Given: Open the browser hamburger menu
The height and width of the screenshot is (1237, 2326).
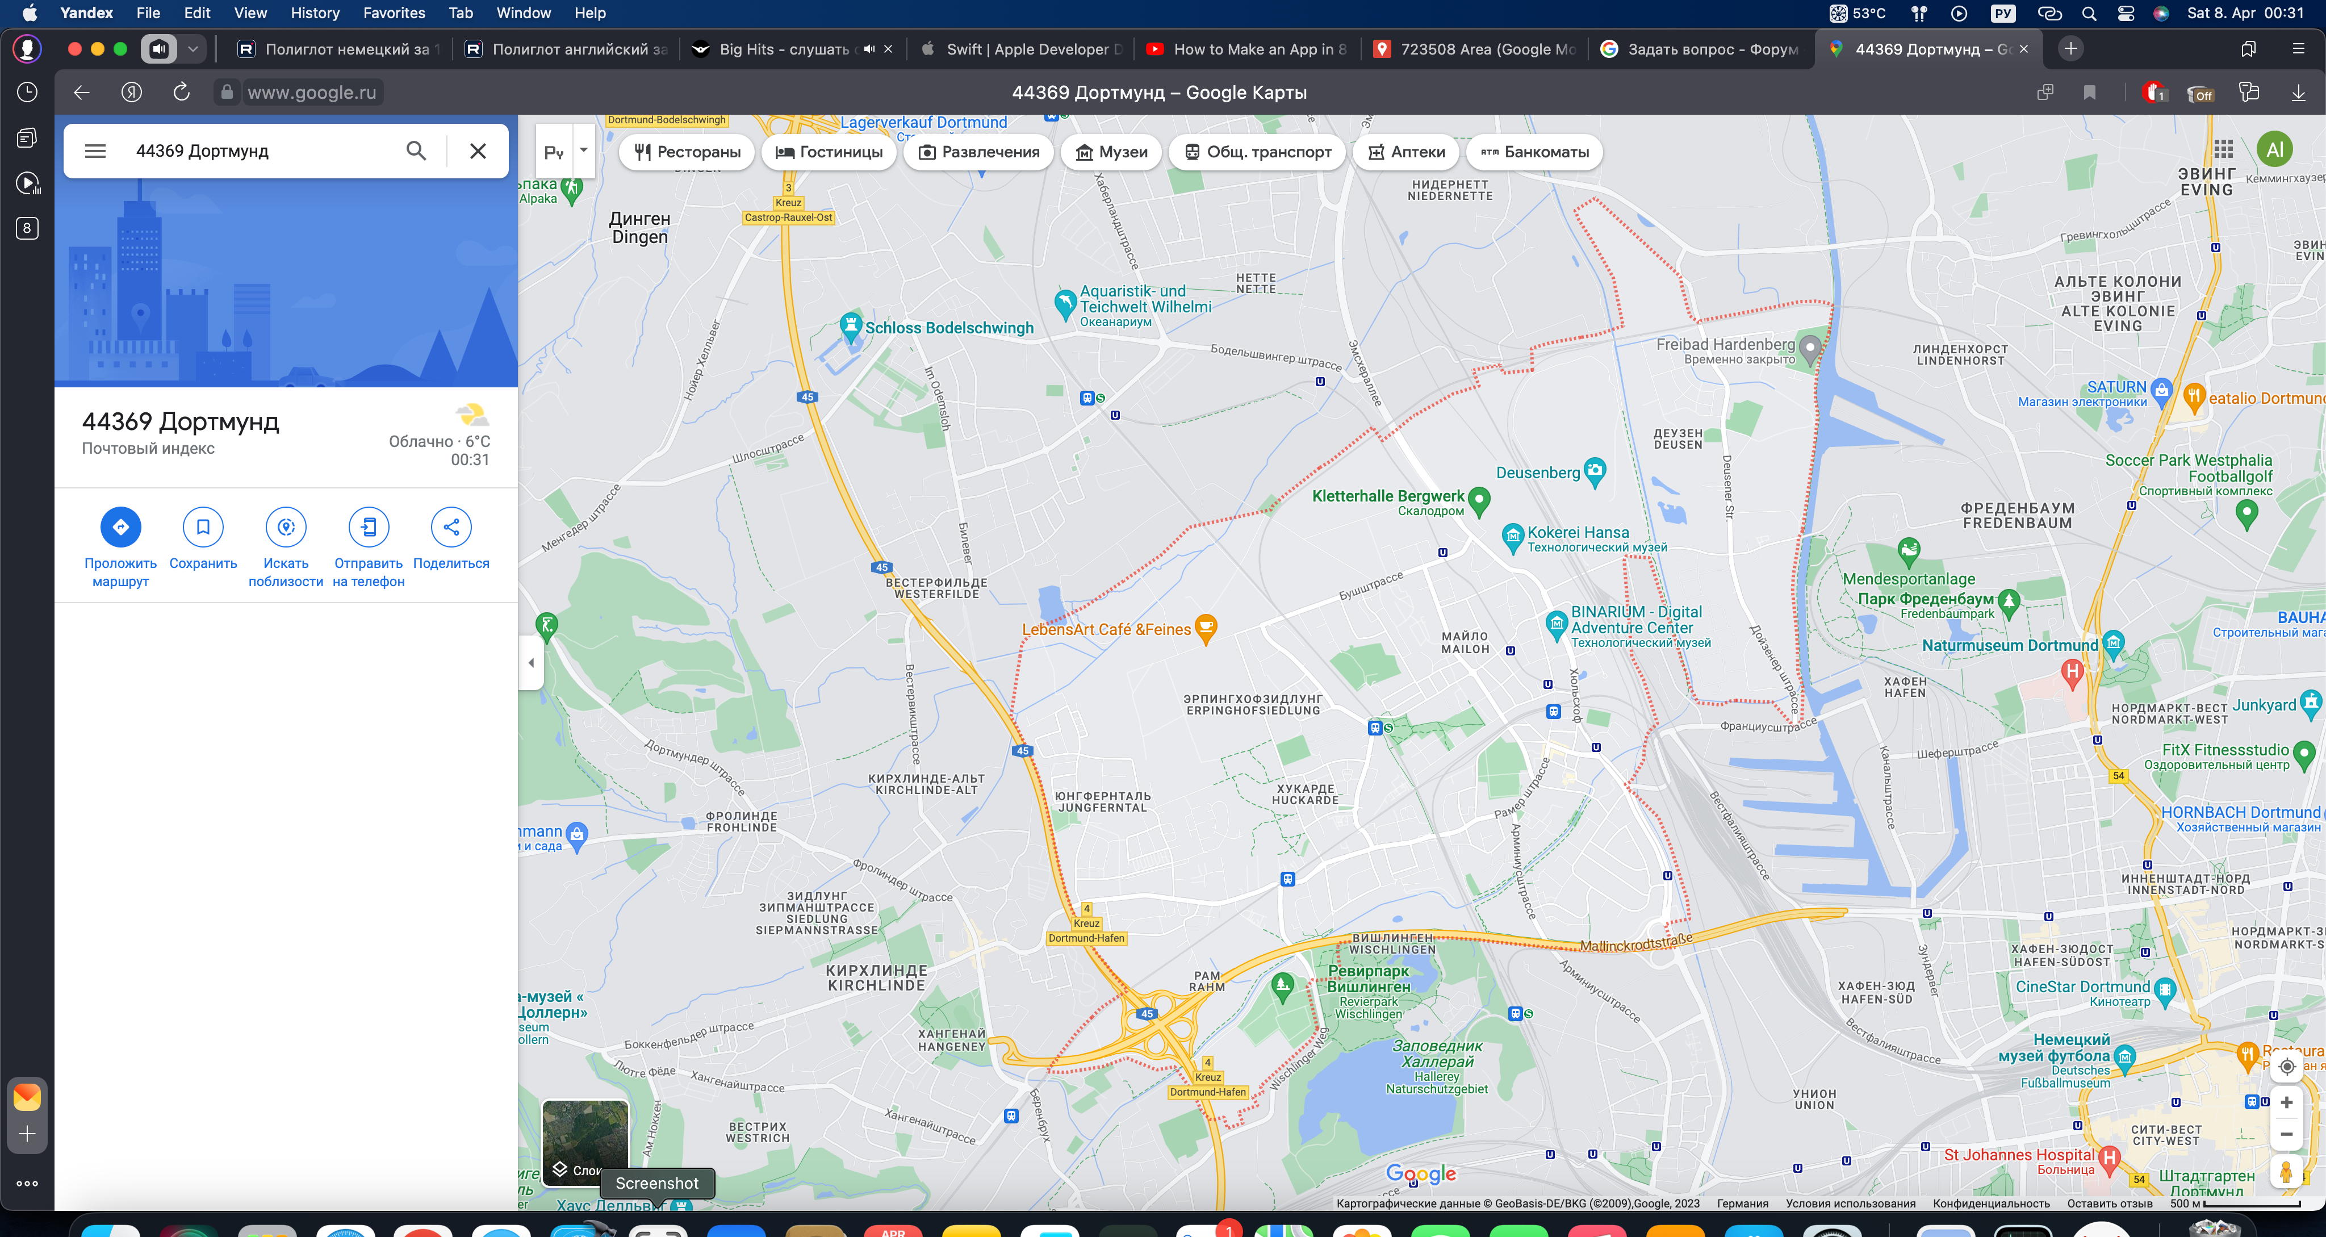Looking at the screenshot, I should click(2298, 49).
